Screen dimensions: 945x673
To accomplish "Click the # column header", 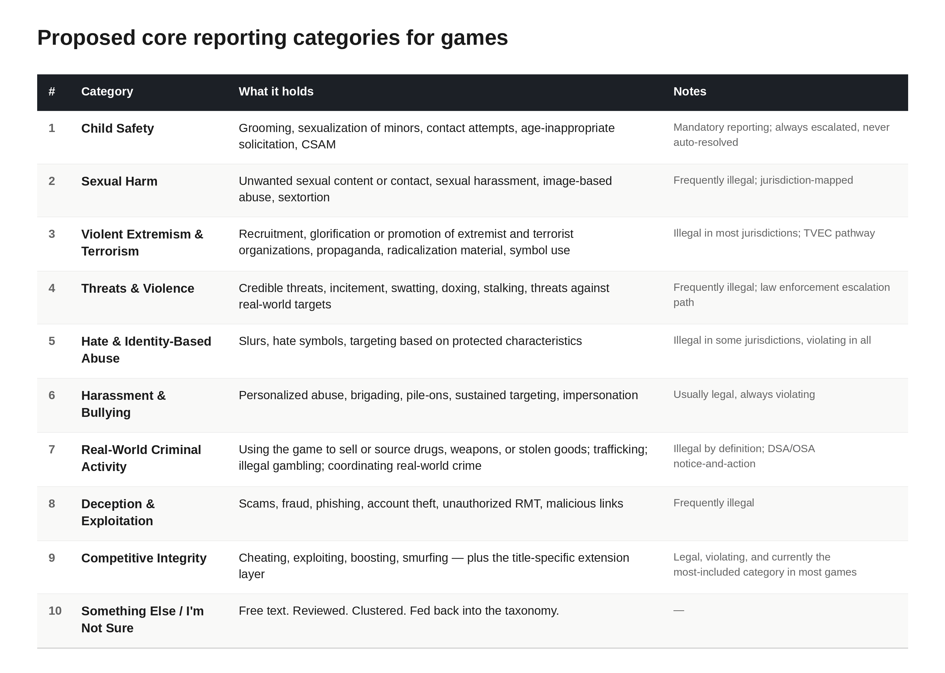I will (x=52, y=92).
